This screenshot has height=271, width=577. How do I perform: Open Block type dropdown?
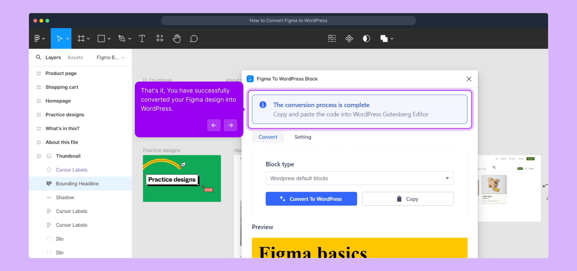click(x=359, y=178)
